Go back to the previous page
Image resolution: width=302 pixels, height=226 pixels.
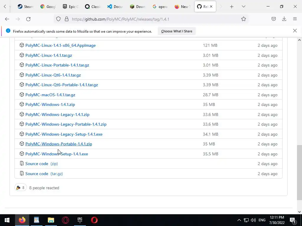[x=7, y=19]
